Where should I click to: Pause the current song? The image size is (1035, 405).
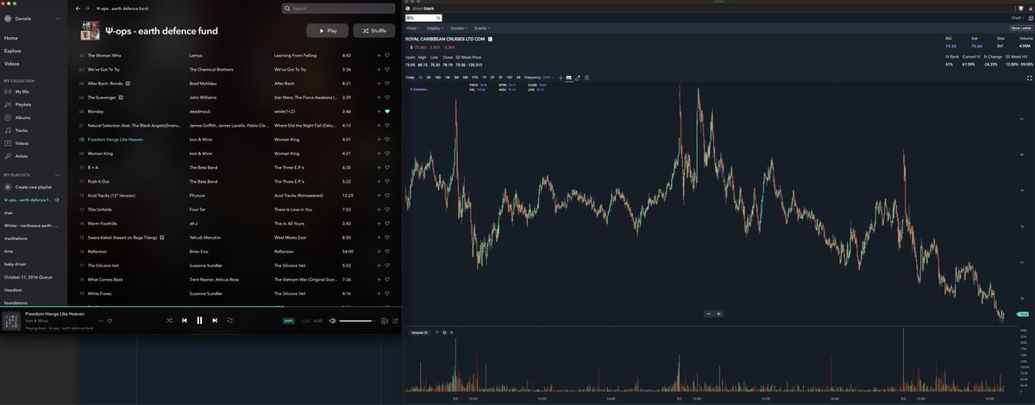click(199, 320)
